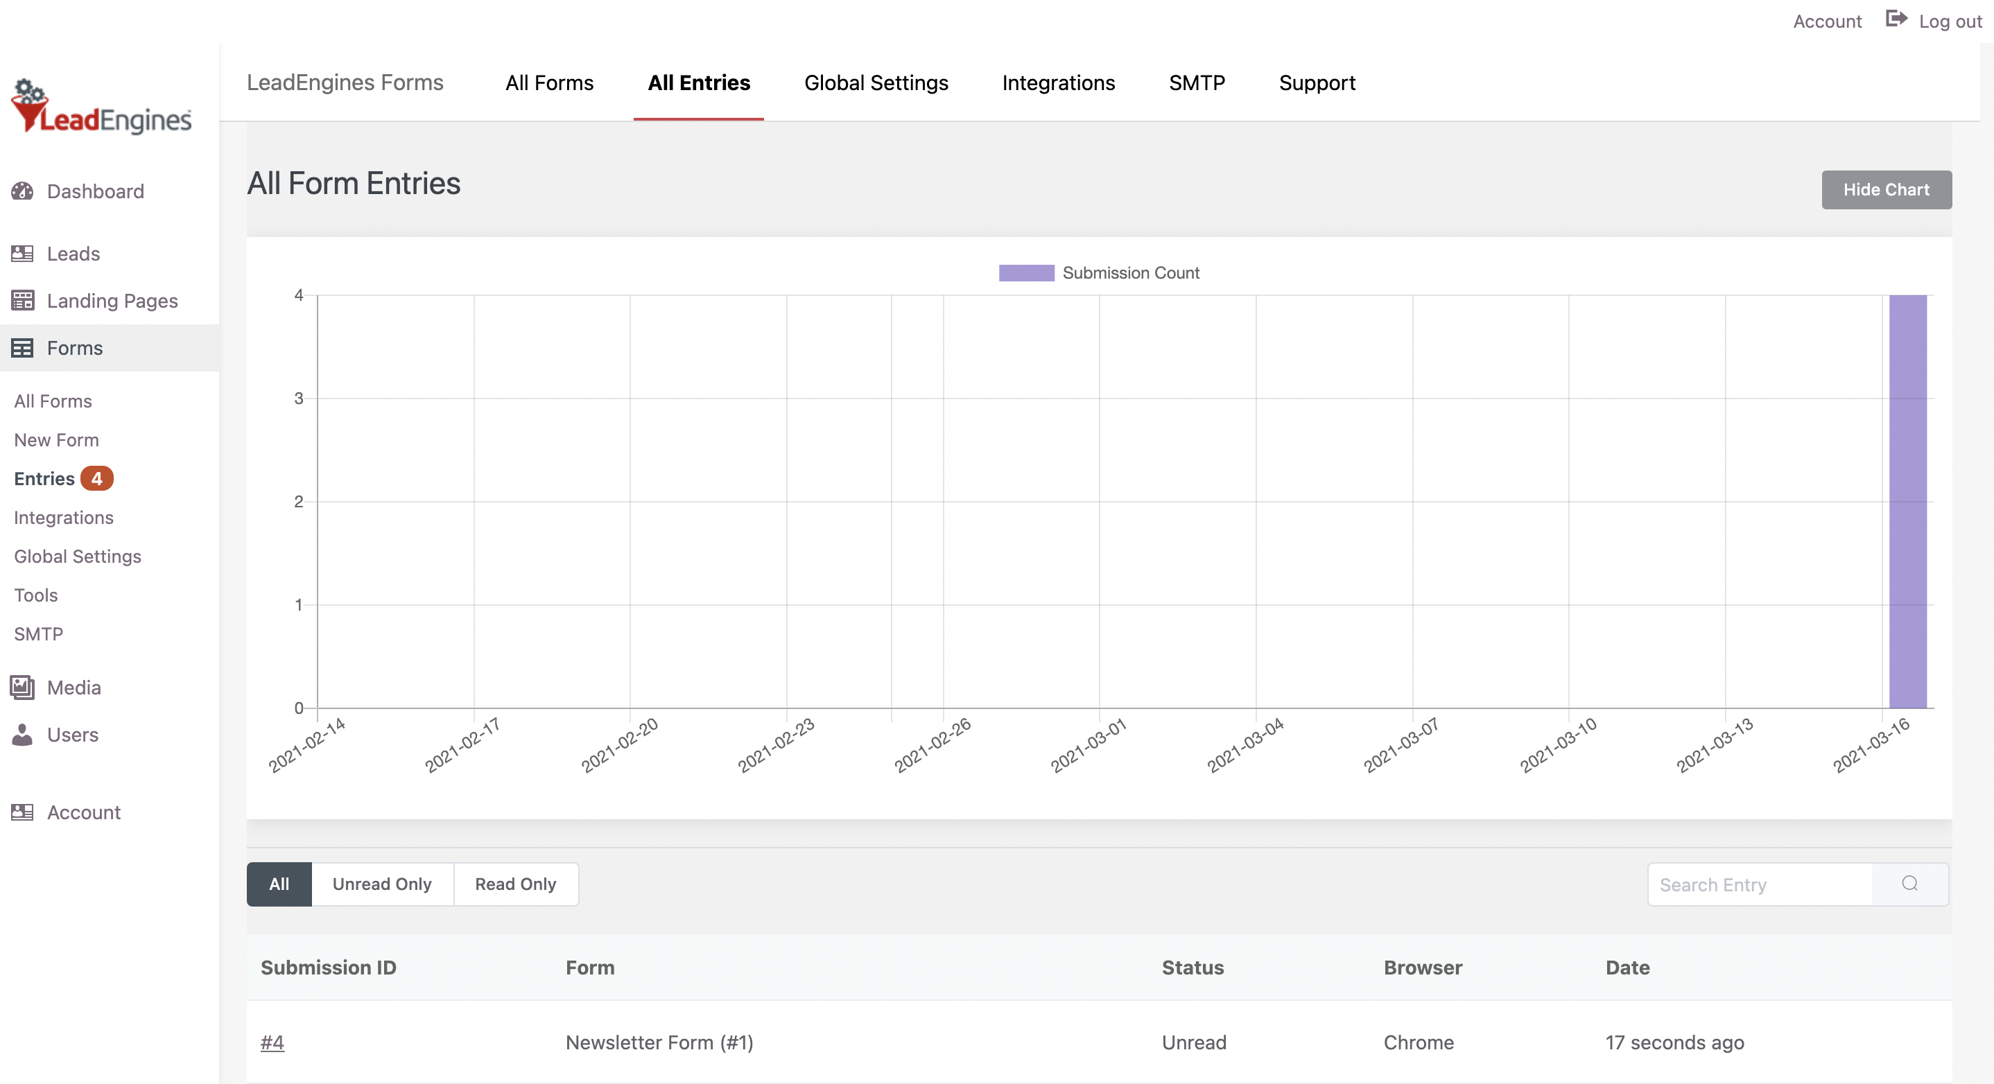1994x1084 pixels.
Task: Hide the submissions chart
Action: coord(1887,190)
